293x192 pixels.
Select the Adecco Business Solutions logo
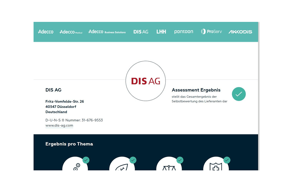pyautogui.click(x=107, y=32)
